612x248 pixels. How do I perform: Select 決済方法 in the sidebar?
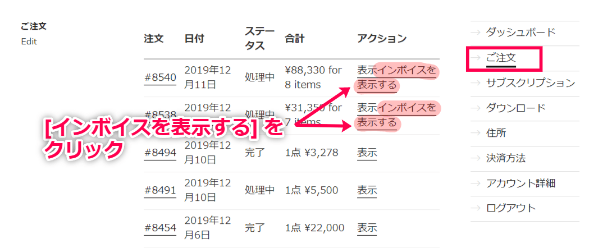point(505,158)
